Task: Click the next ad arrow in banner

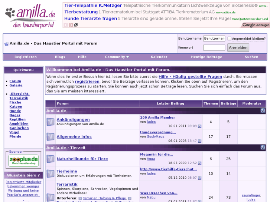Action: tap(71, 25)
